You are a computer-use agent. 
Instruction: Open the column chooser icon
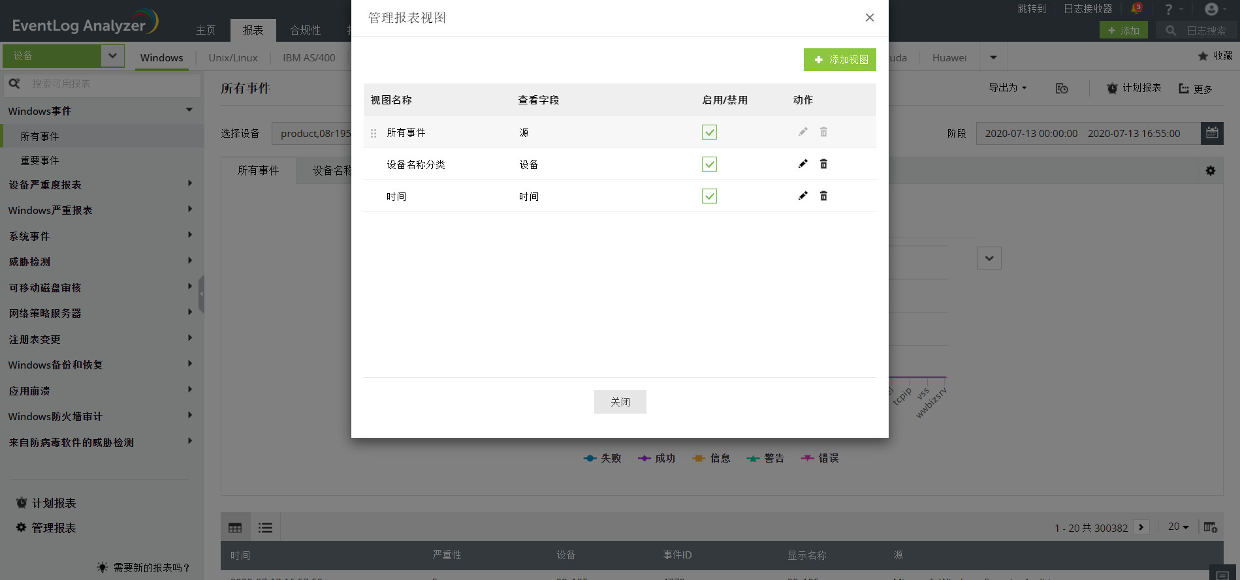coord(1211,527)
